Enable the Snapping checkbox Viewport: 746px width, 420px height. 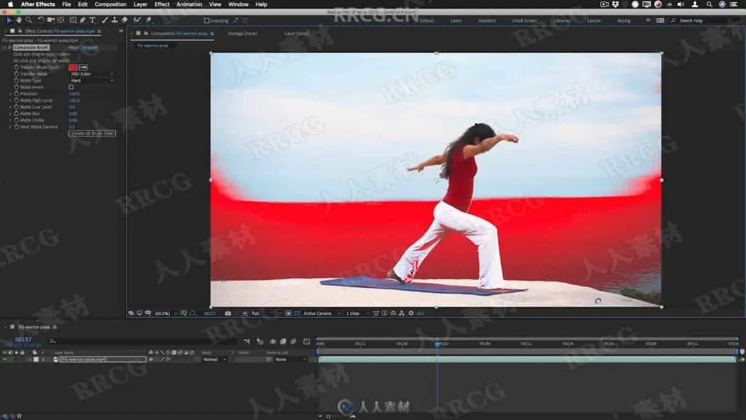click(x=207, y=21)
